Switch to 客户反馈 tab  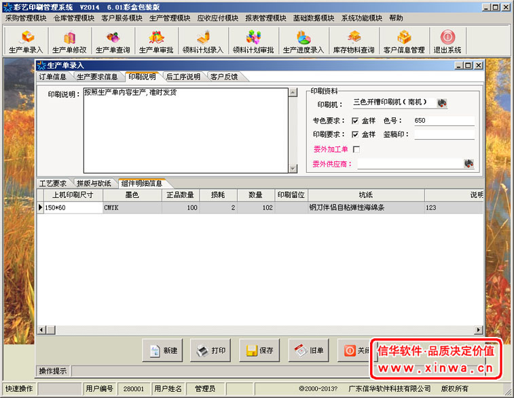[x=224, y=77]
